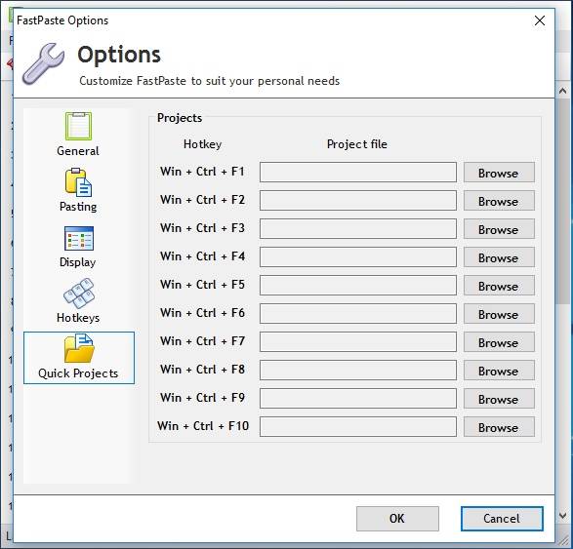The height and width of the screenshot is (549, 573).
Task: Browse for the Win + Ctrl + F10 project
Action: [x=499, y=427]
